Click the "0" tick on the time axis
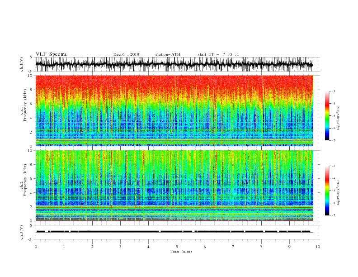The width and height of the screenshot is (358, 277). (36, 247)
